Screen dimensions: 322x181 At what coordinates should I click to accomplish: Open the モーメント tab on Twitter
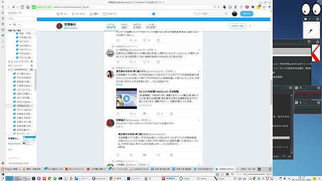(x=78, y=14)
